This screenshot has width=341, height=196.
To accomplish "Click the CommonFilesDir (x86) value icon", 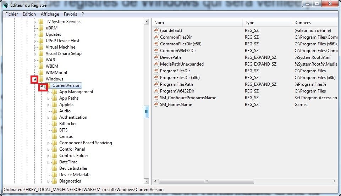I will point(156,44).
